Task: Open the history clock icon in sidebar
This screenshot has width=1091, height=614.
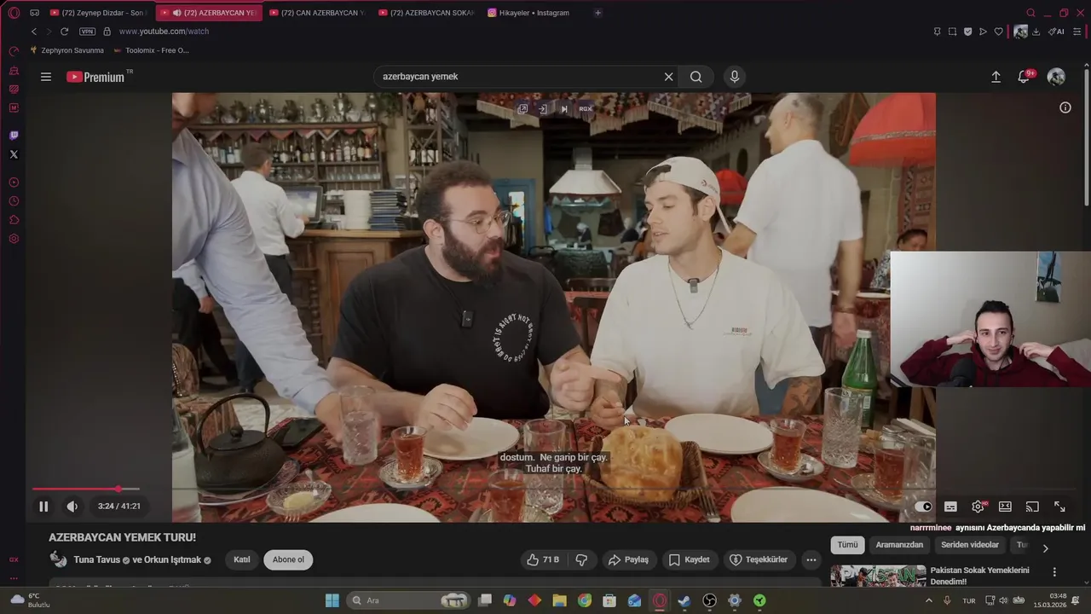Action: [14, 201]
